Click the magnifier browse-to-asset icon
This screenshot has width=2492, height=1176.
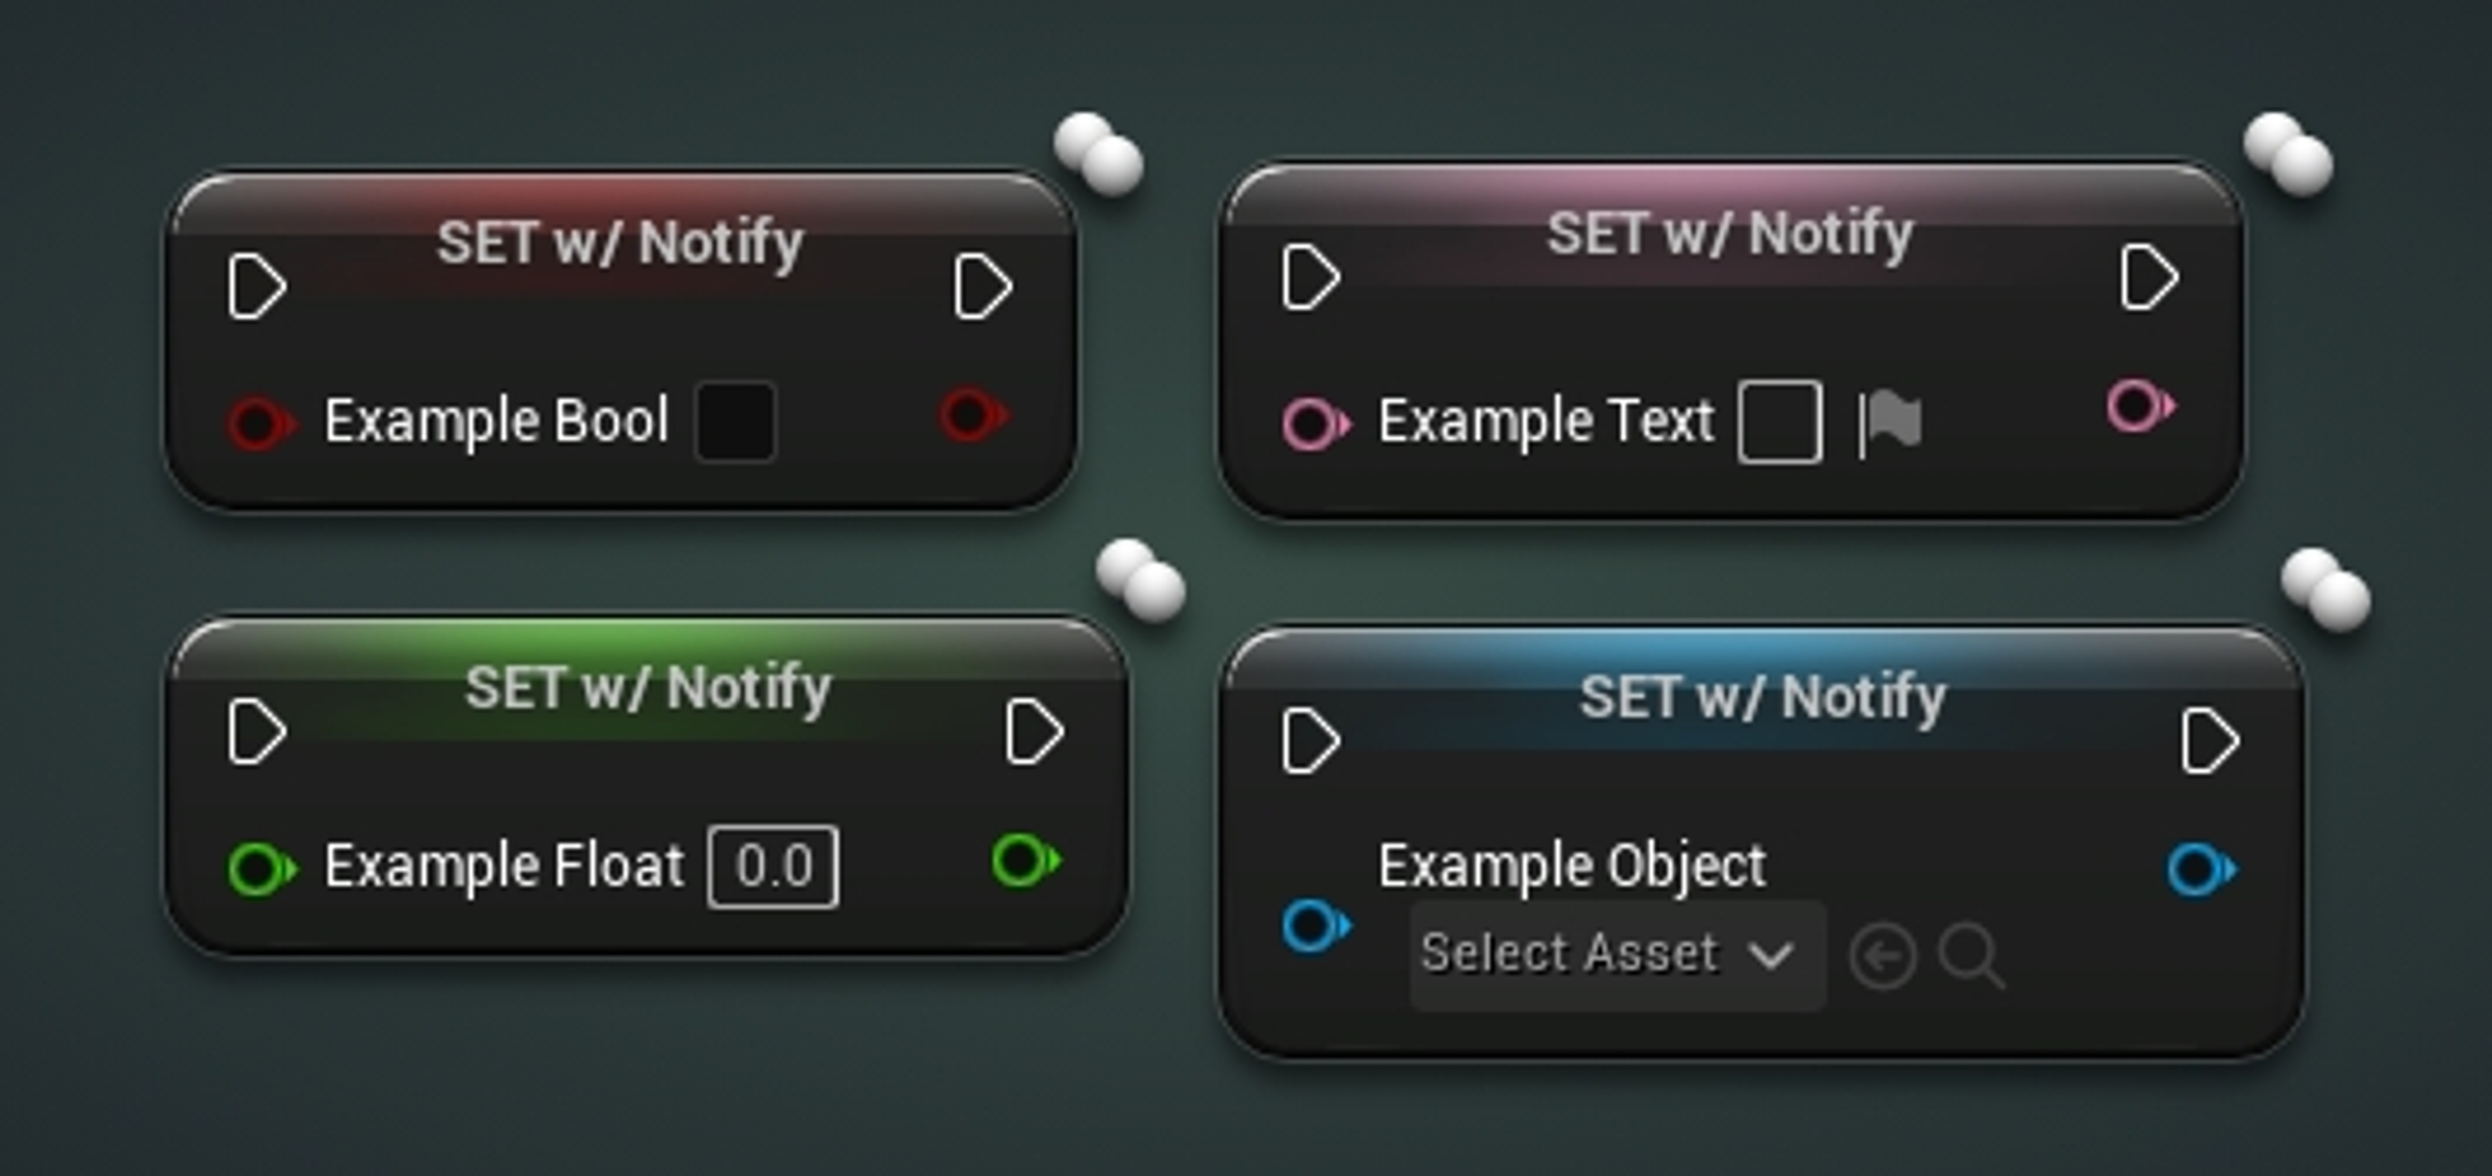(1971, 957)
